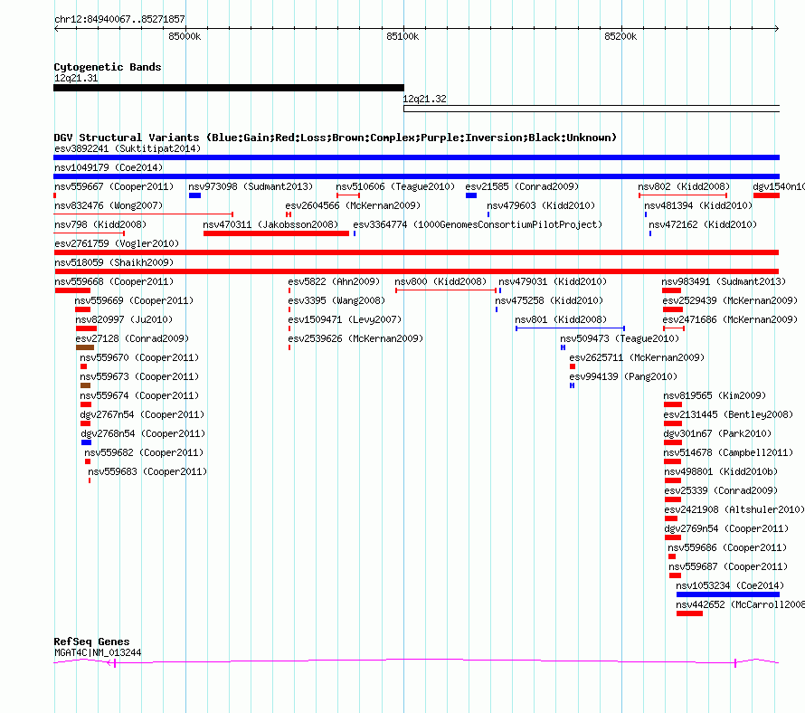
Task: Select the esv994139 (Pang2010) label
Action: point(623,376)
